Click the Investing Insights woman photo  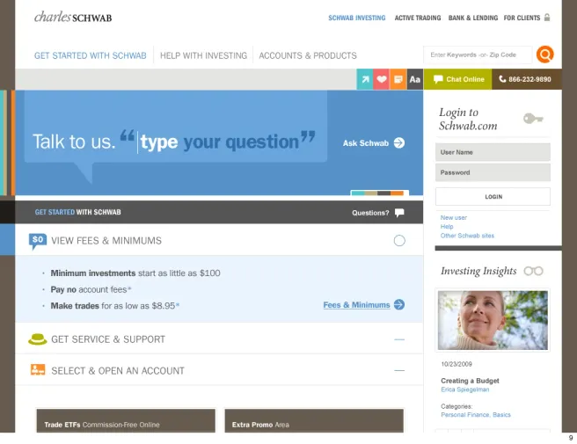[x=493, y=320]
